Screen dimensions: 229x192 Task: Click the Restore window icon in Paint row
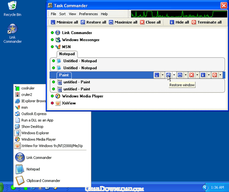tap(168, 75)
